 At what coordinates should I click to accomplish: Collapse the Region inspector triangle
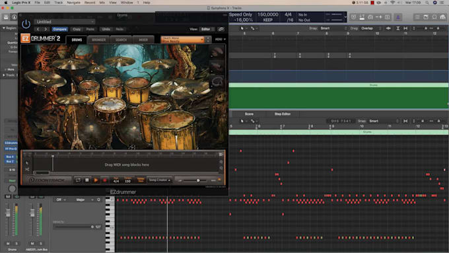coord(4,28)
